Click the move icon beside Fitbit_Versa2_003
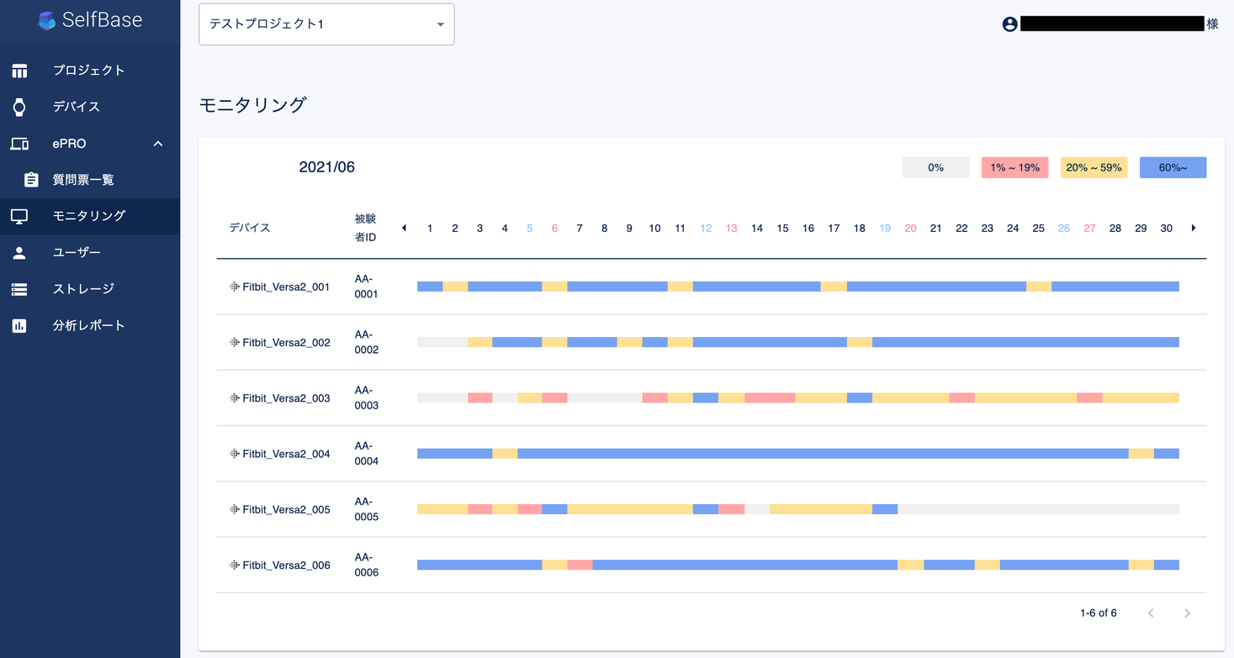1234x658 pixels. pyautogui.click(x=235, y=397)
